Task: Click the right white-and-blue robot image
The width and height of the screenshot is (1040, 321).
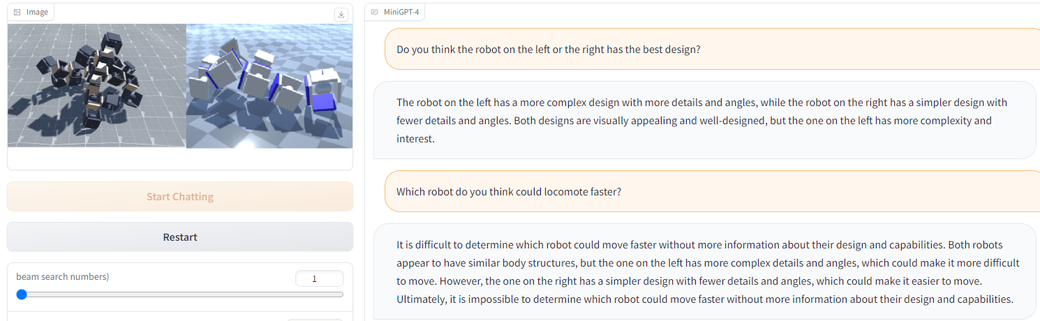Action: click(x=269, y=86)
